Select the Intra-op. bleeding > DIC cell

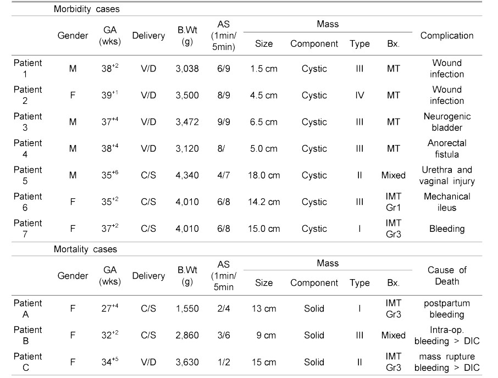click(x=446, y=336)
